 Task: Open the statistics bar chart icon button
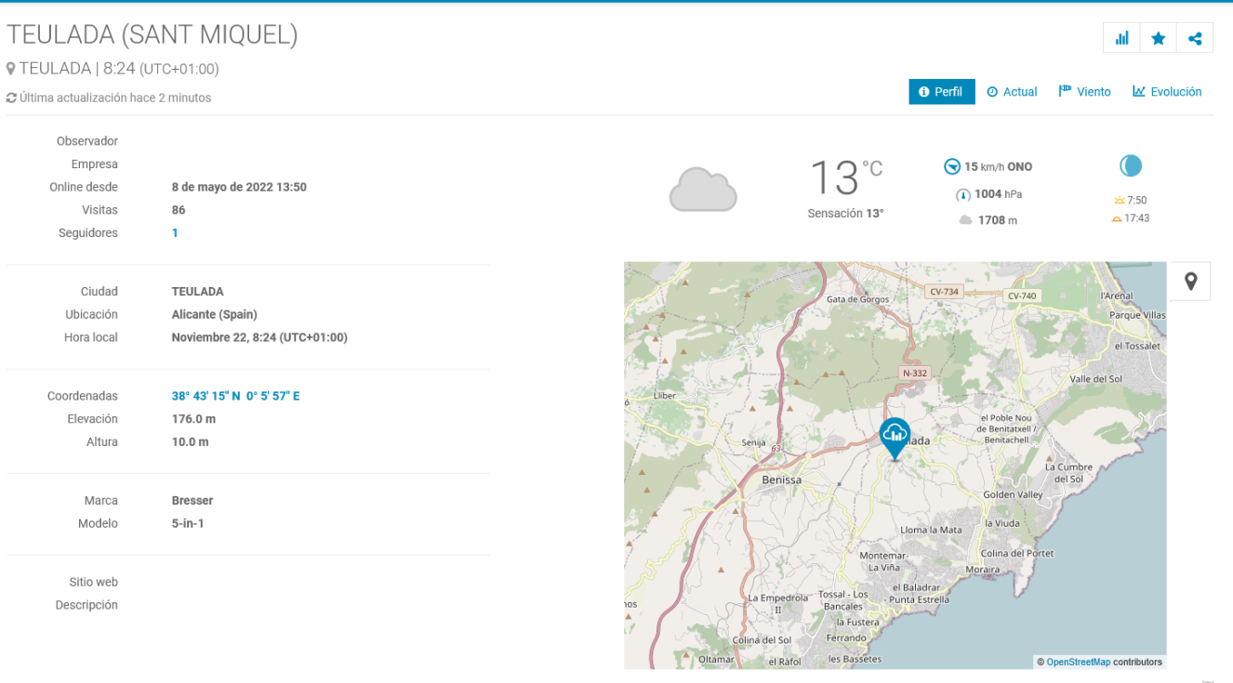[x=1121, y=38]
